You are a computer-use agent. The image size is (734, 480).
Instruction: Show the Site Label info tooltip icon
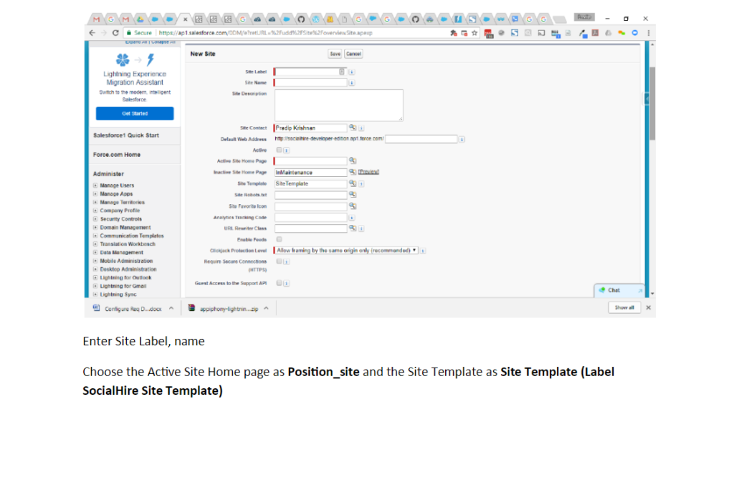click(351, 72)
